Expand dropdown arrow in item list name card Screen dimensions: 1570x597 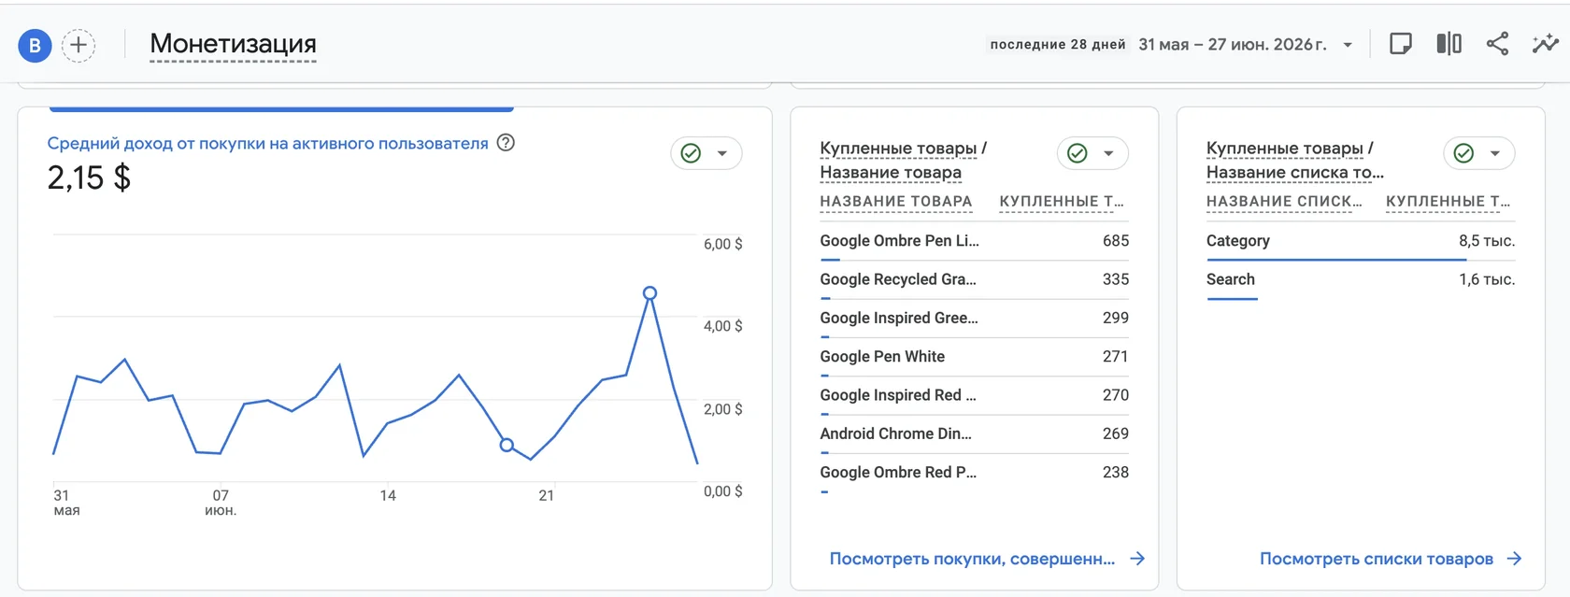click(1495, 153)
